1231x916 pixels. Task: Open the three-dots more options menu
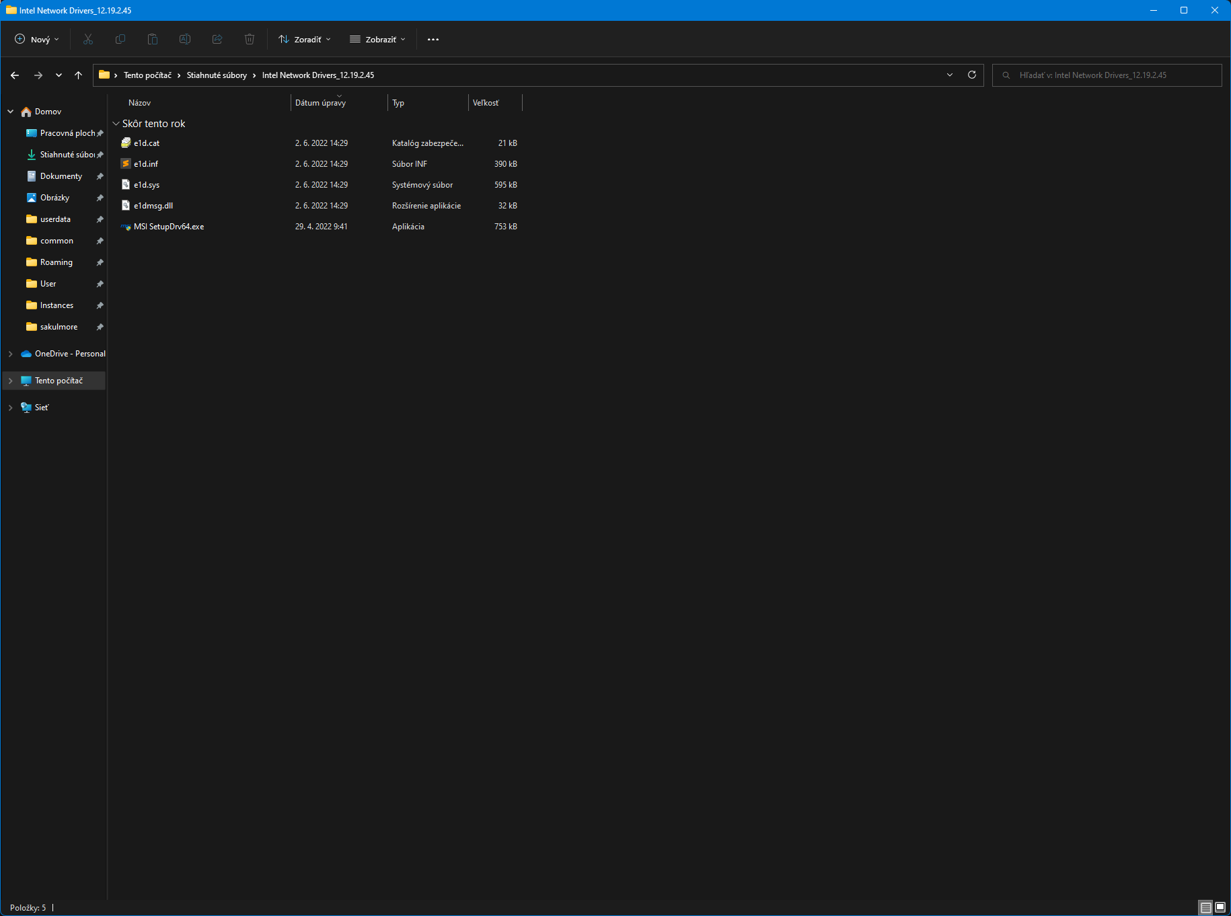[433, 40]
